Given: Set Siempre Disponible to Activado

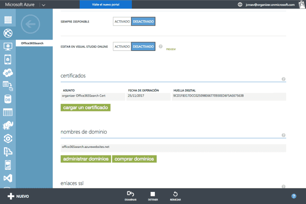Looking at the screenshot, I should [122, 22].
